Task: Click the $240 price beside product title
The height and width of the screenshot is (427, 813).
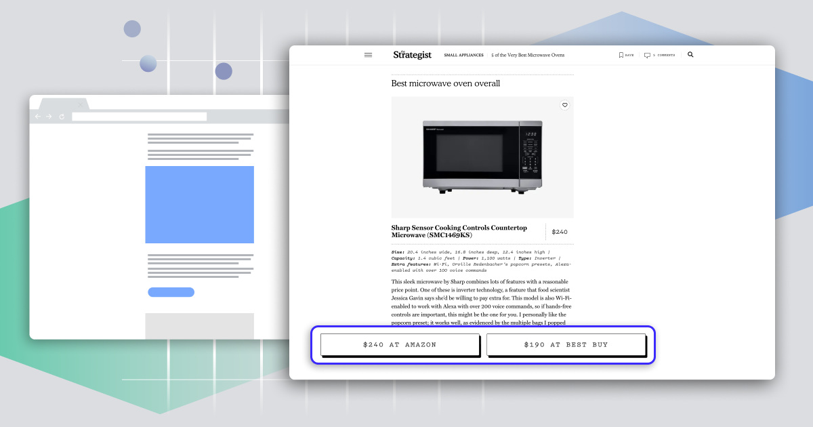Action: coord(560,232)
